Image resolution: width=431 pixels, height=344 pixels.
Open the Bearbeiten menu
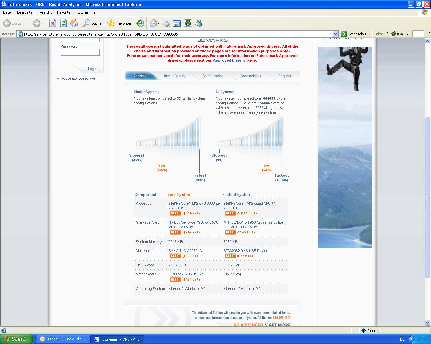(x=26, y=12)
